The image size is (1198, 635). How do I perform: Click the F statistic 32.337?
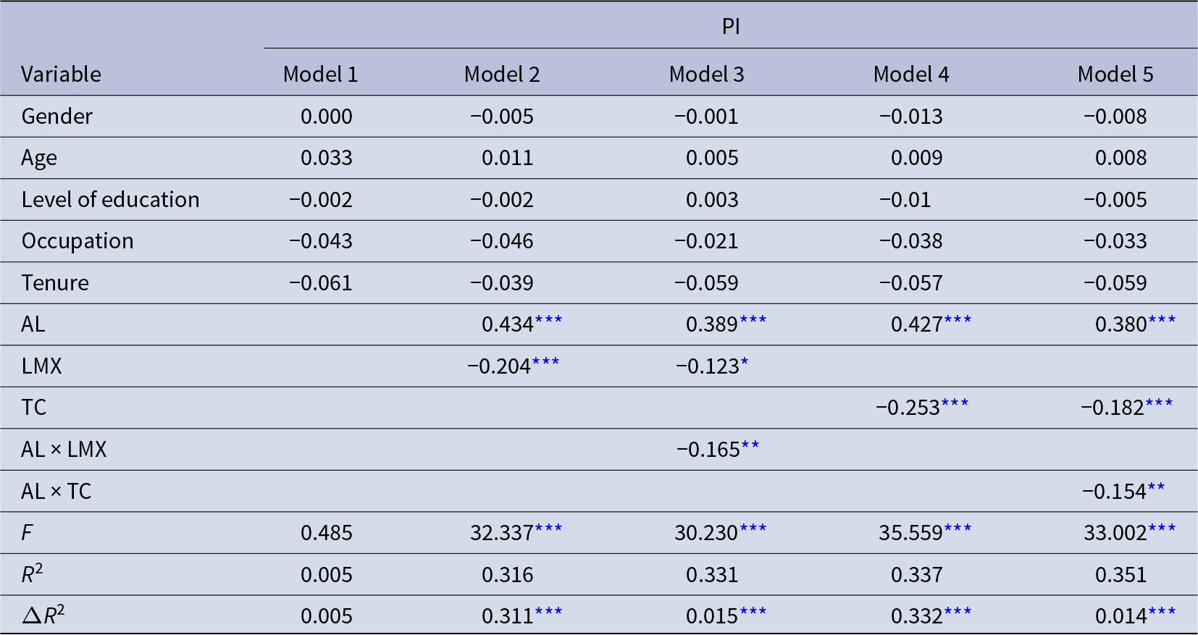pos(501,533)
